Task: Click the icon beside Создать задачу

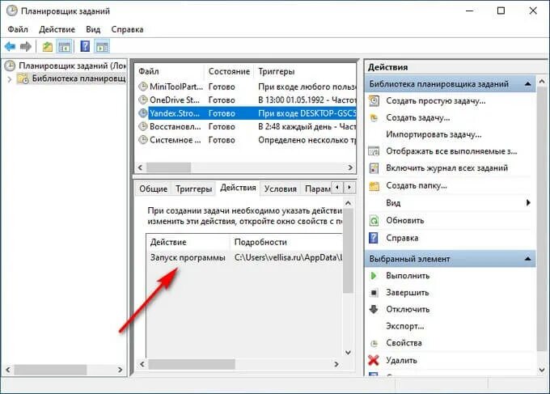Action: click(374, 117)
